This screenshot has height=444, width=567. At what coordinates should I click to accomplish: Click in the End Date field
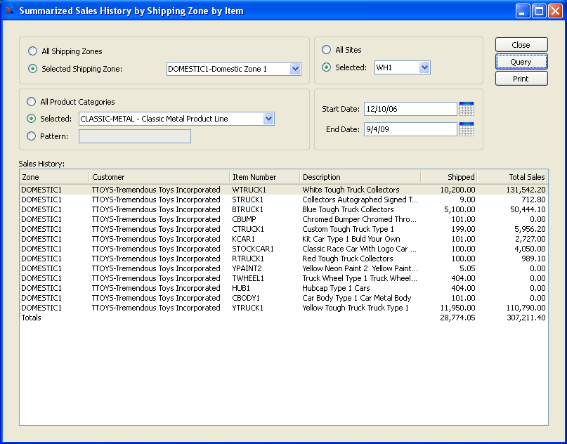click(x=410, y=129)
